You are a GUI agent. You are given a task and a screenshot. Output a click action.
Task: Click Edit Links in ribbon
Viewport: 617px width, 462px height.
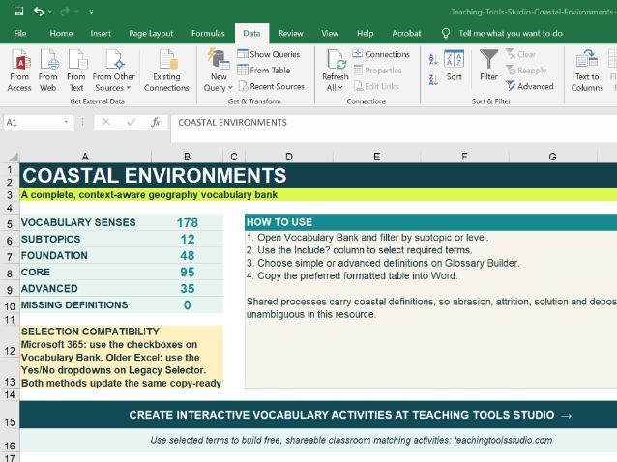tap(376, 86)
